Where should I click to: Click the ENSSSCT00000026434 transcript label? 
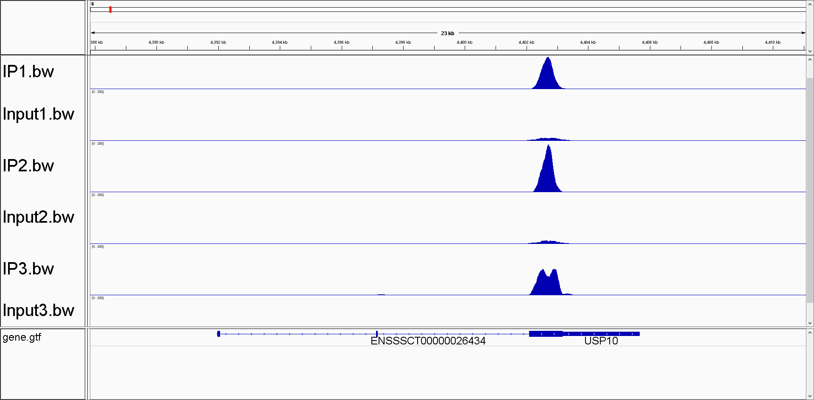click(428, 341)
